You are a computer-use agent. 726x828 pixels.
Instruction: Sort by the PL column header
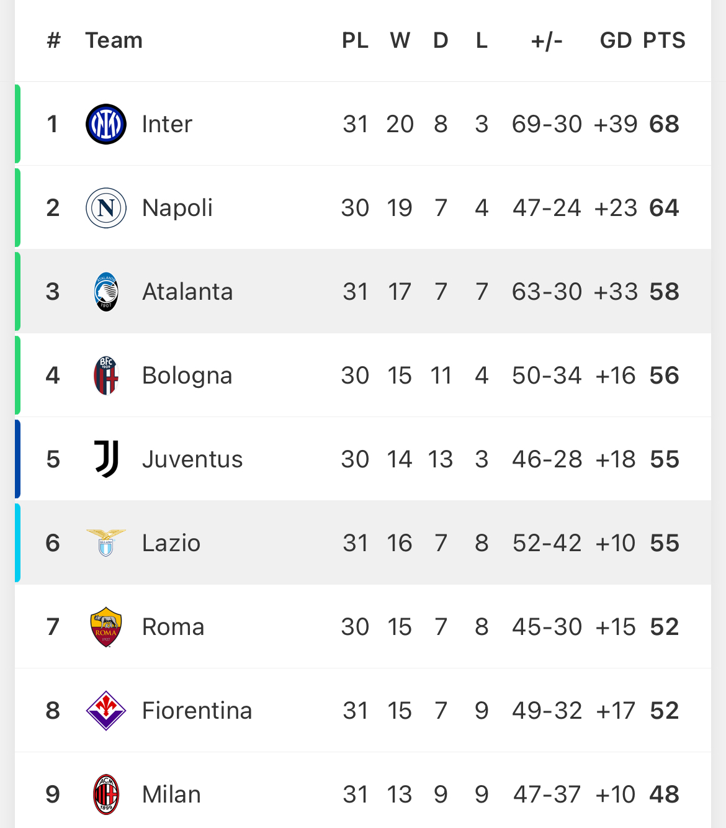355,40
